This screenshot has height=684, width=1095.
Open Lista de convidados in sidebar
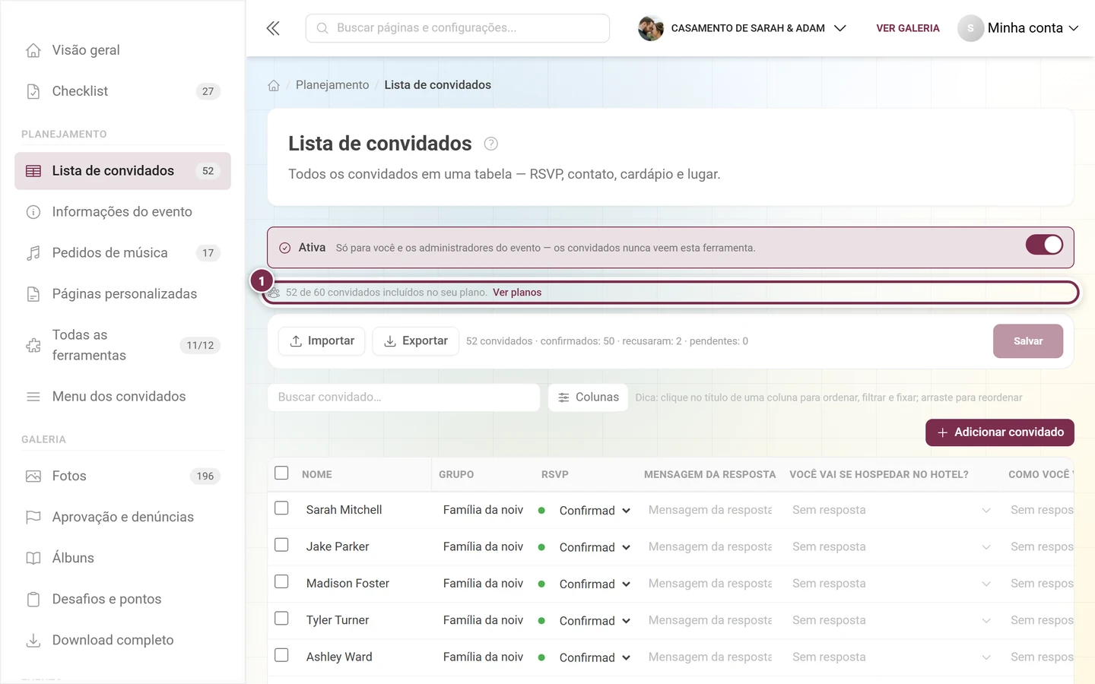click(122, 171)
